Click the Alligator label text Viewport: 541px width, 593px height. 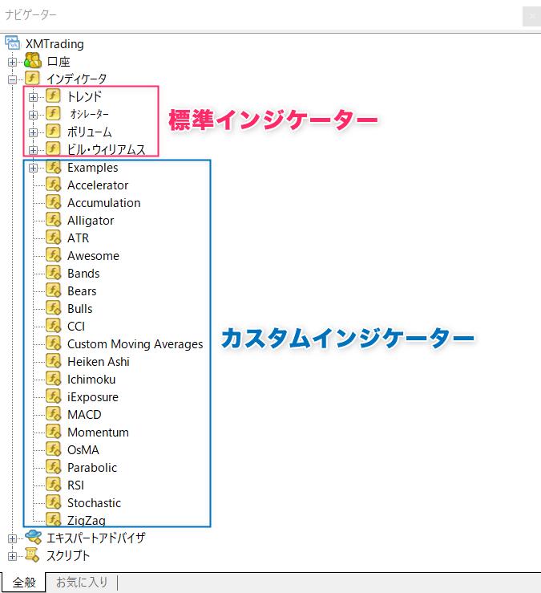pos(91,221)
